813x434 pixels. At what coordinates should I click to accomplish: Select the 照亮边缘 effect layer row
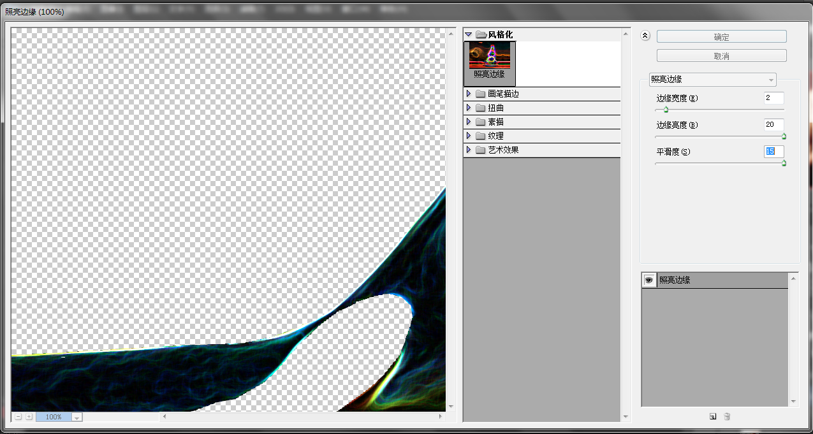pos(721,280)
